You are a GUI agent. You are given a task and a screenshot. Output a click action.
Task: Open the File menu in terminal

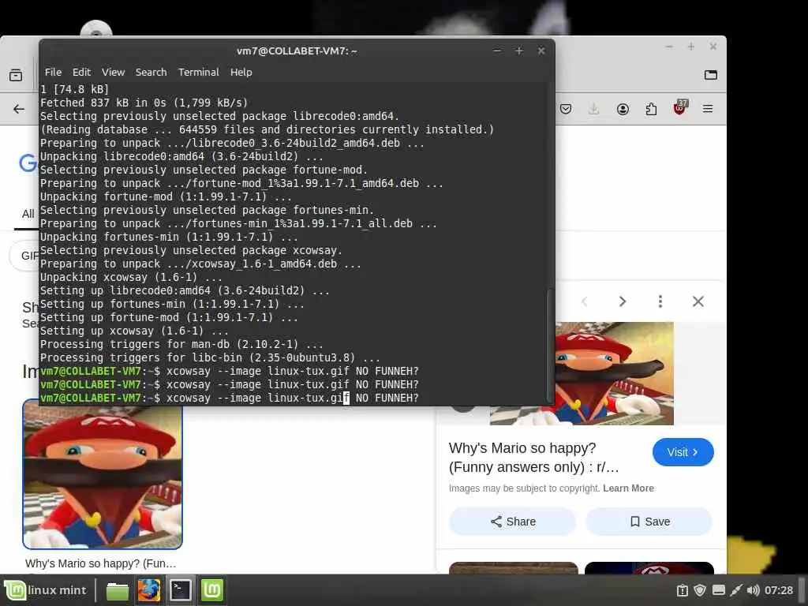tap(53, 72)
